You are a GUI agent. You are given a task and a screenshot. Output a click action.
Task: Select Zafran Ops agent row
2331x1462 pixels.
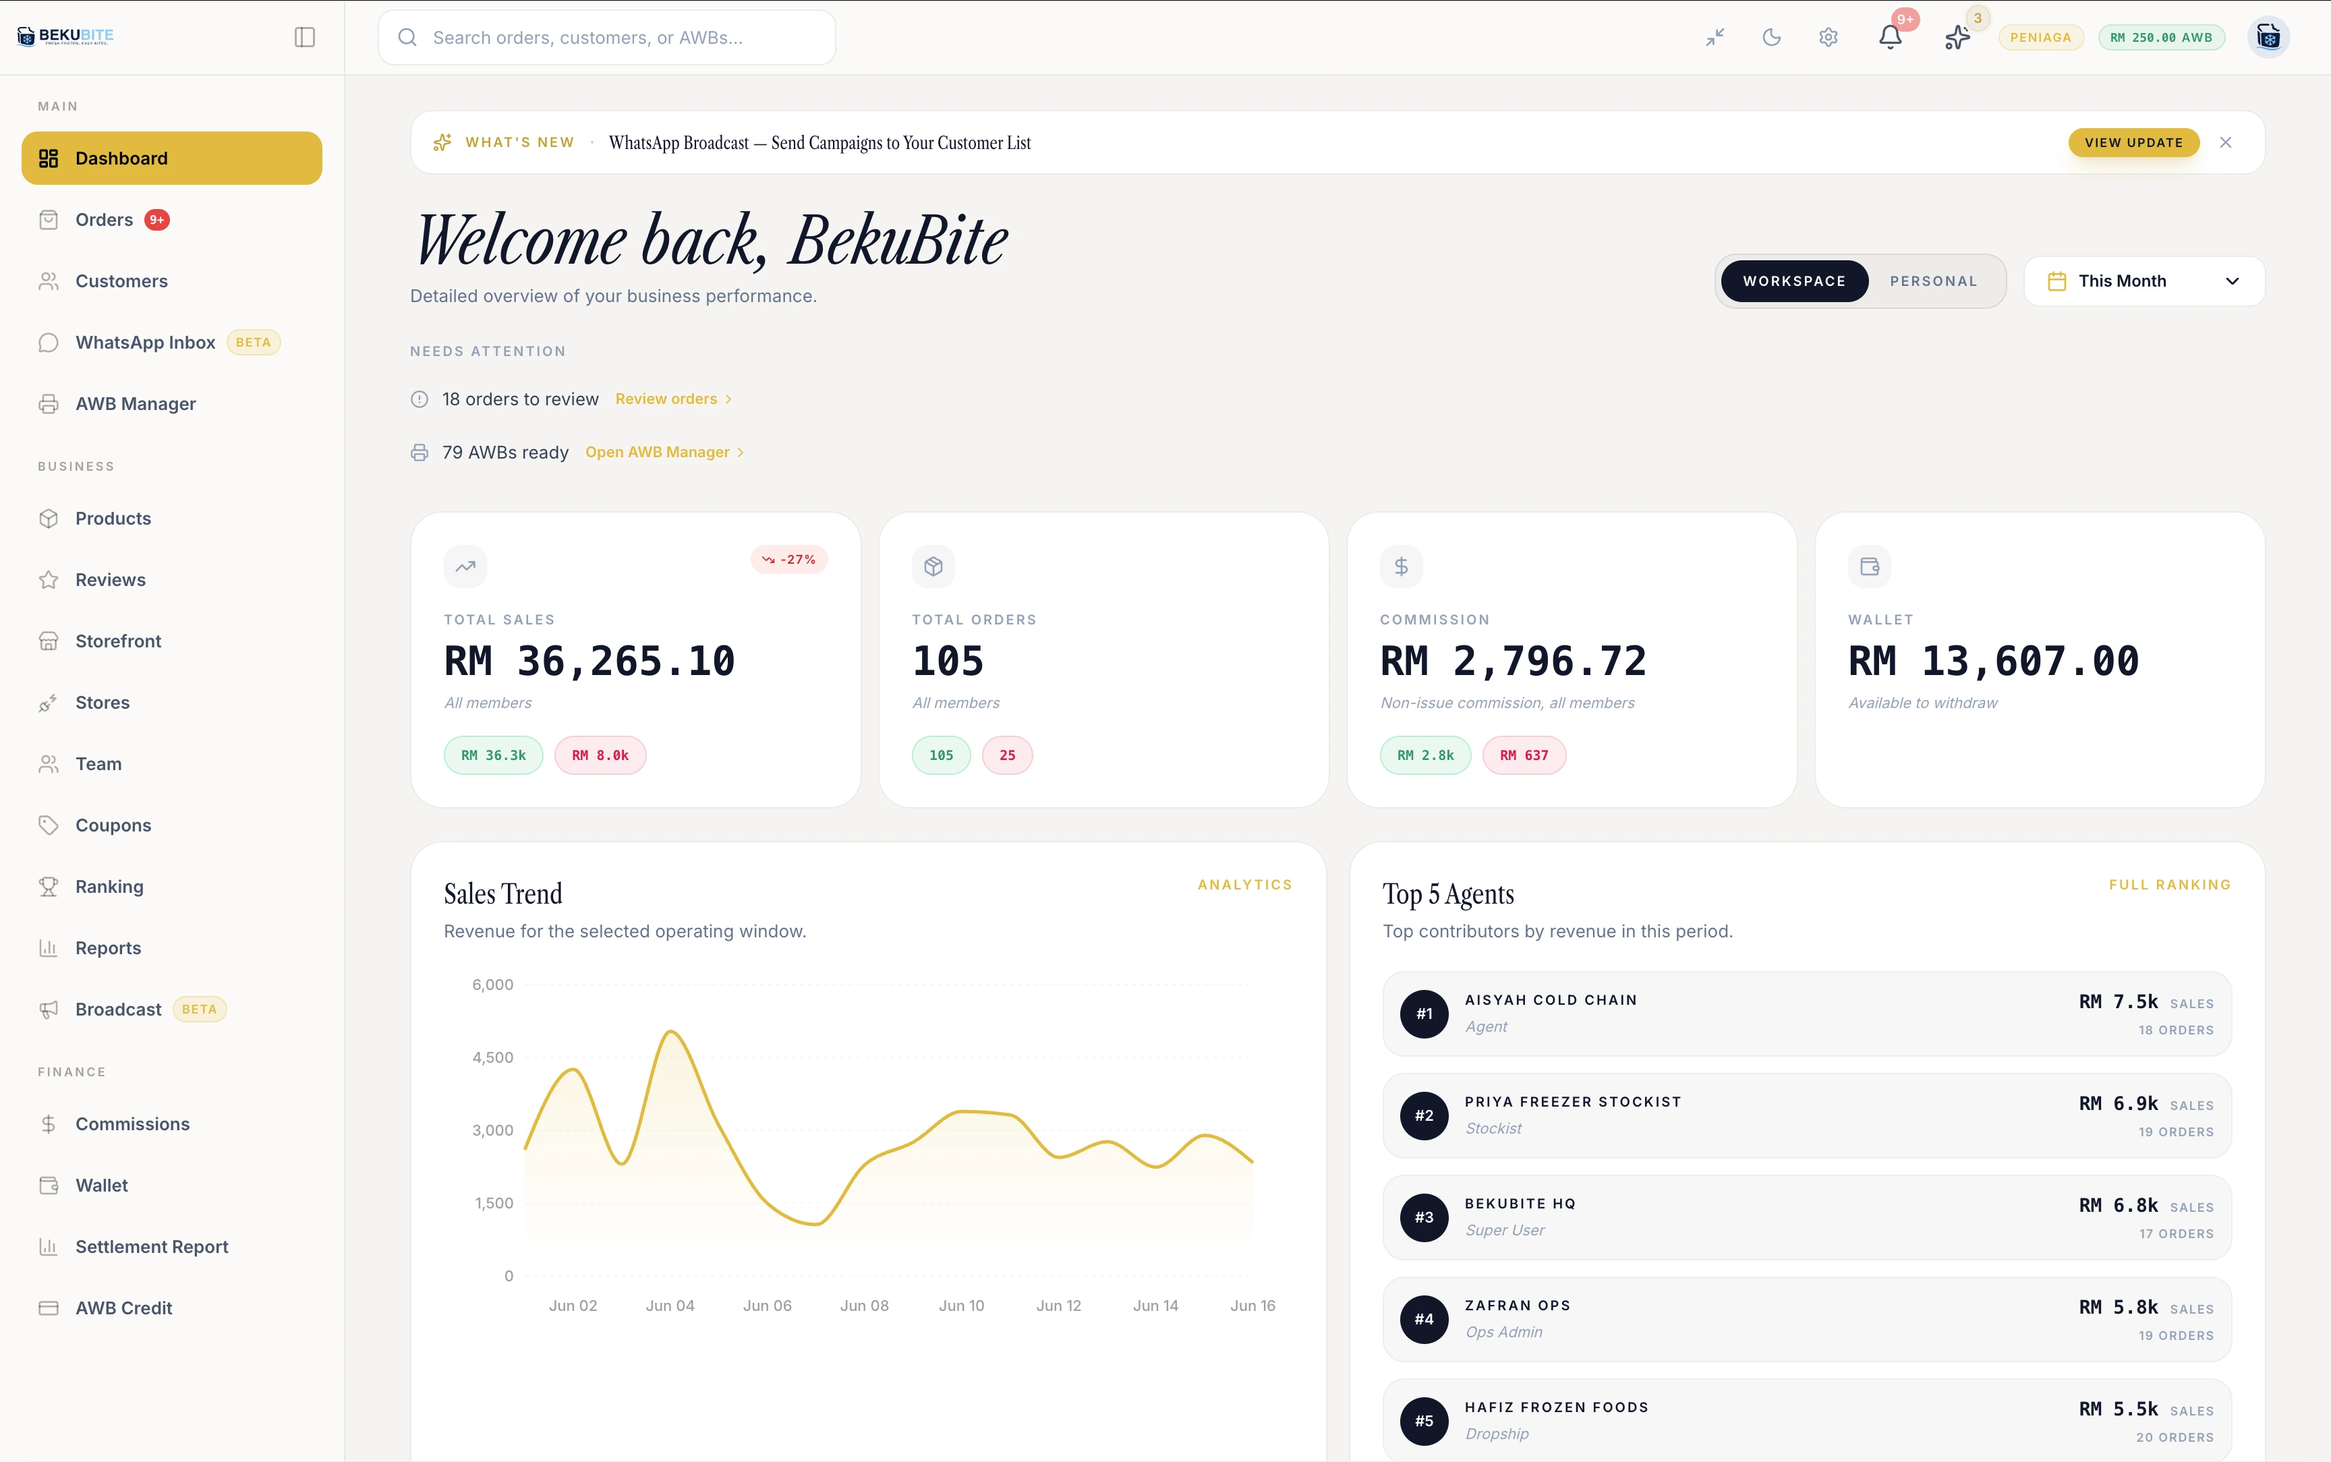tap(1807, 1319)
